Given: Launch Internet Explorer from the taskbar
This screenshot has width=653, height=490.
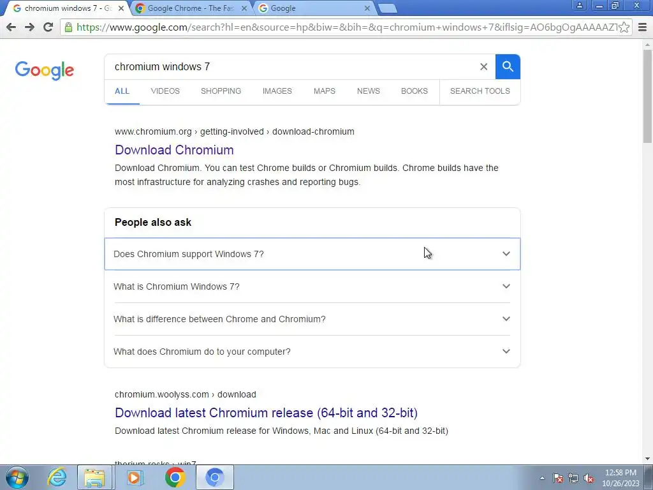Looking at the screenshot, I should 57,477.
